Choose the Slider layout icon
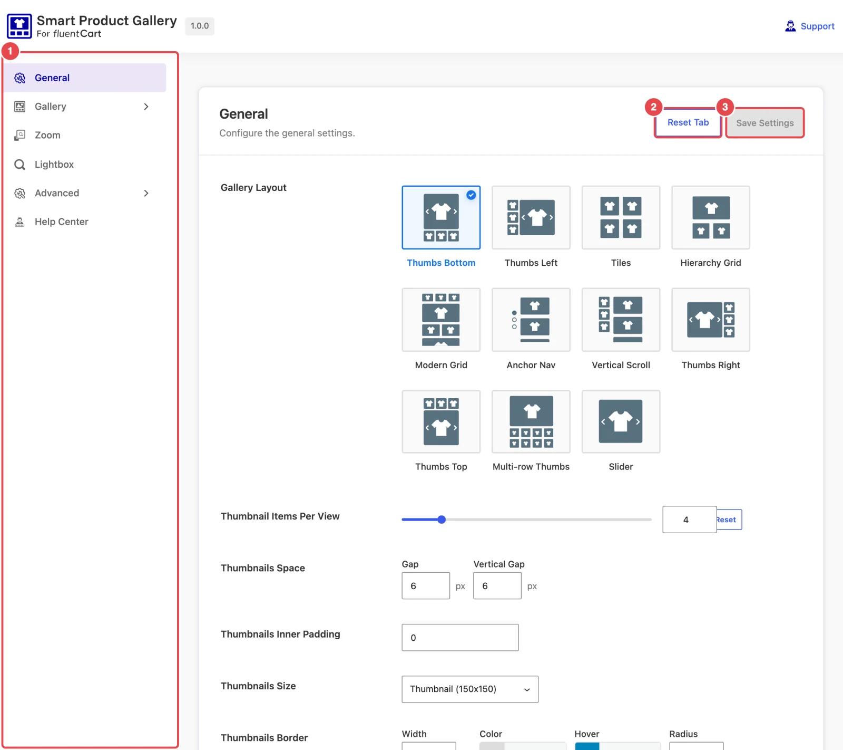 point(621,421)
